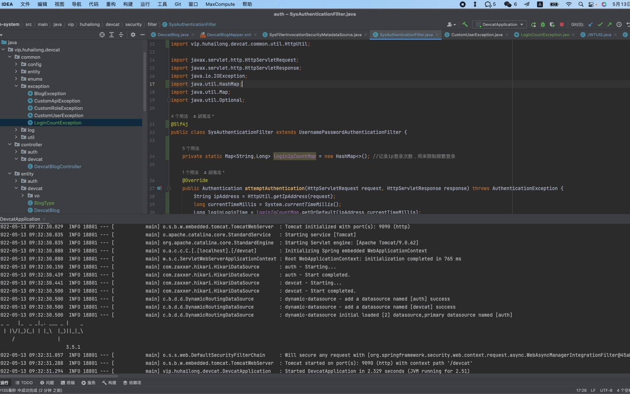630x394 pixels.
Task: Open the user account icon dropdown
Action: coord(451,24)
